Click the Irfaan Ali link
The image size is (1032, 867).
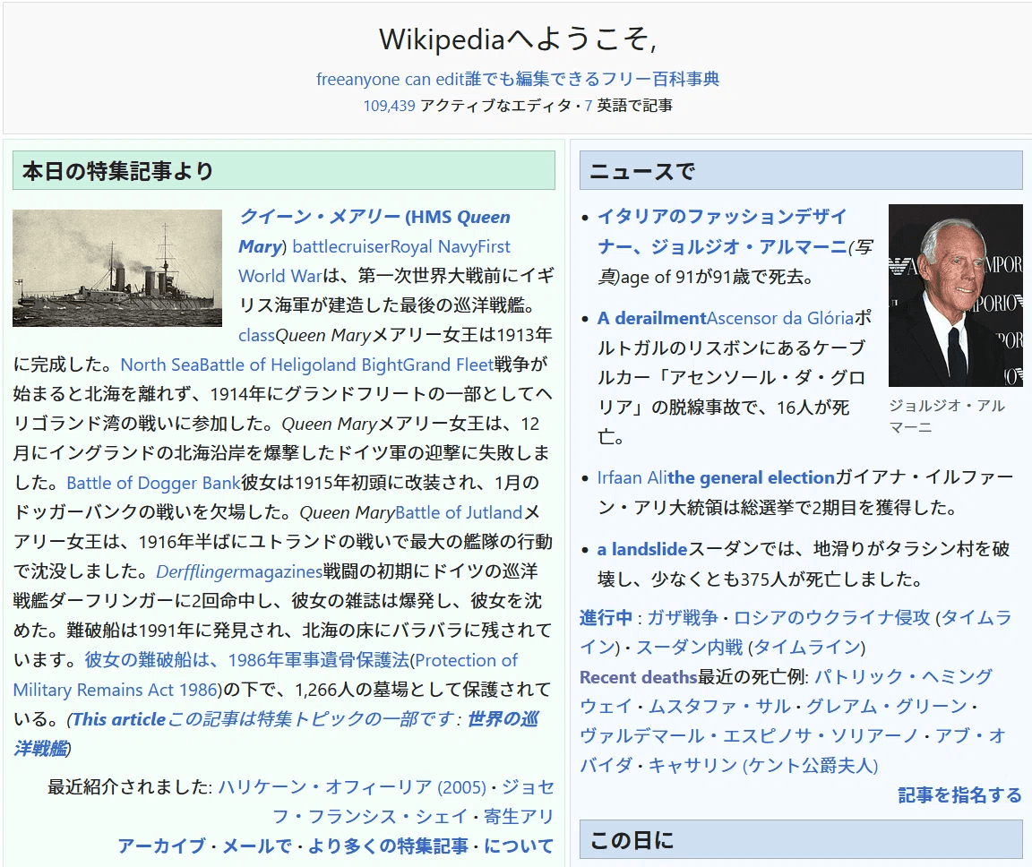[632, 477]
